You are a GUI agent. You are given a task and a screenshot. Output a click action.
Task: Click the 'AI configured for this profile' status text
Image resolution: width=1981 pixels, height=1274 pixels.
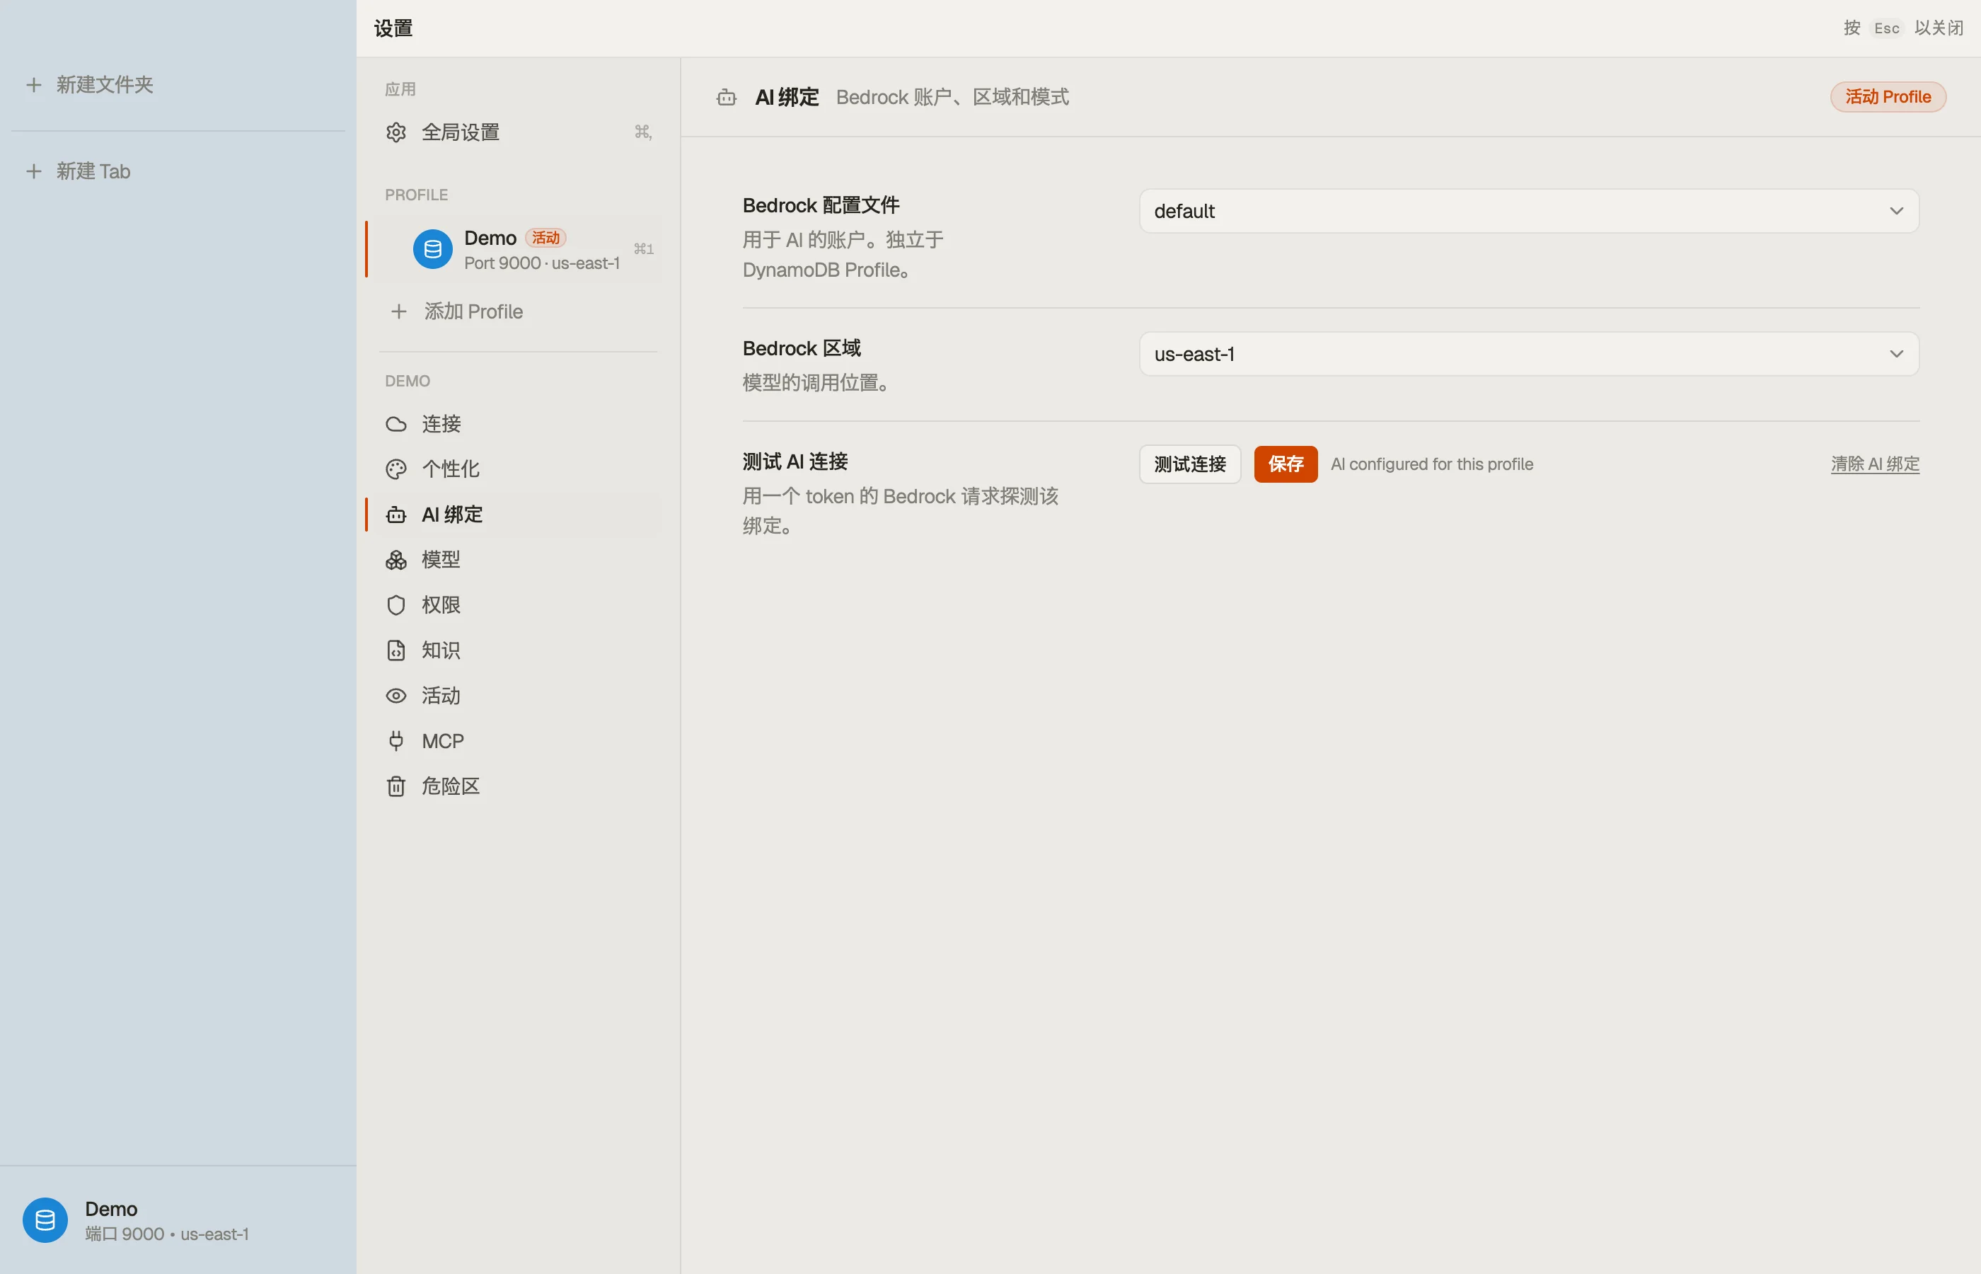pyautogui.click(x=1431, y=464)
